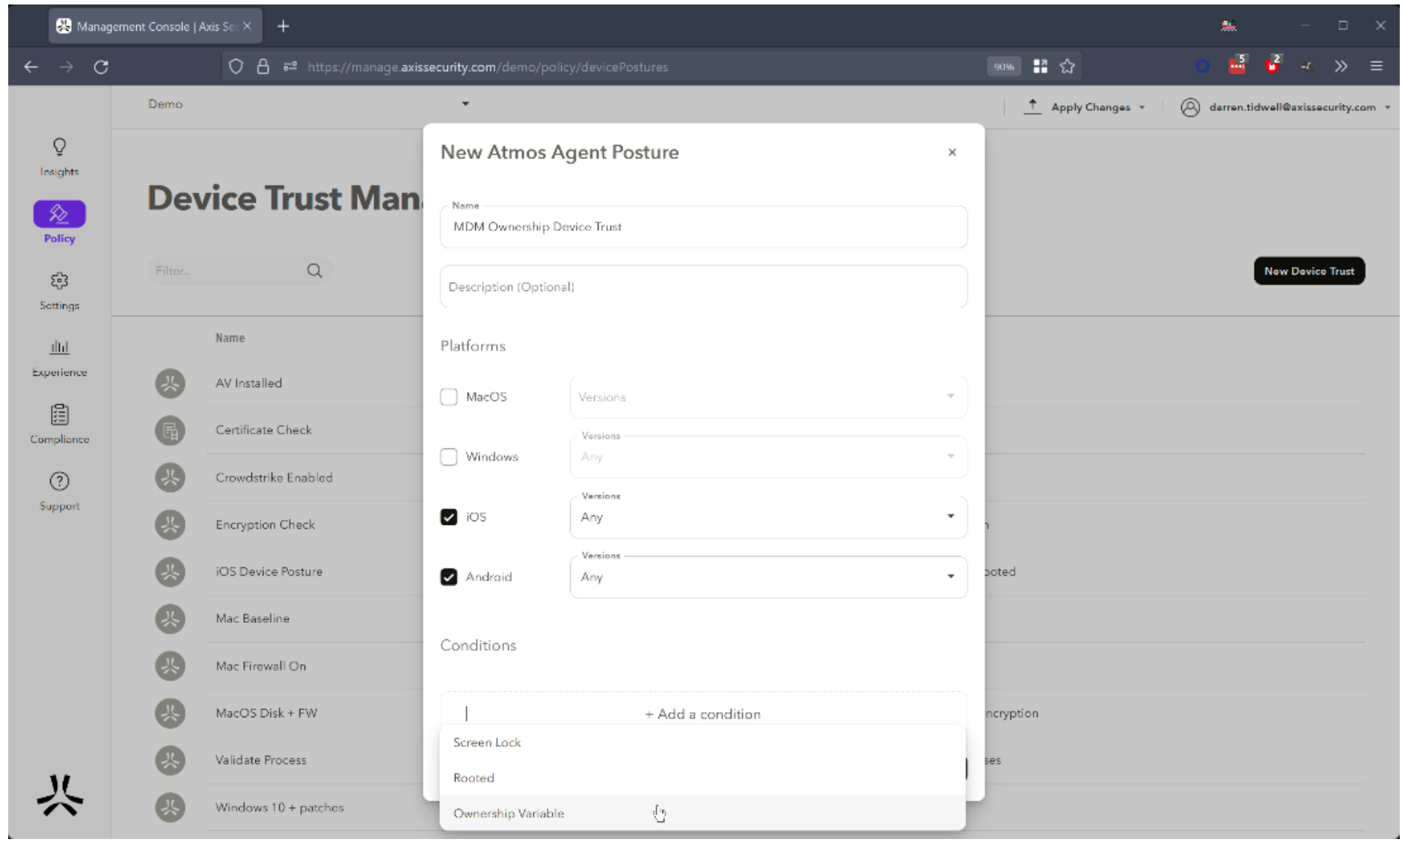Close the New Atmos Agent Posture dialog
Screen dimensions: 1405x845
(952, 152)
